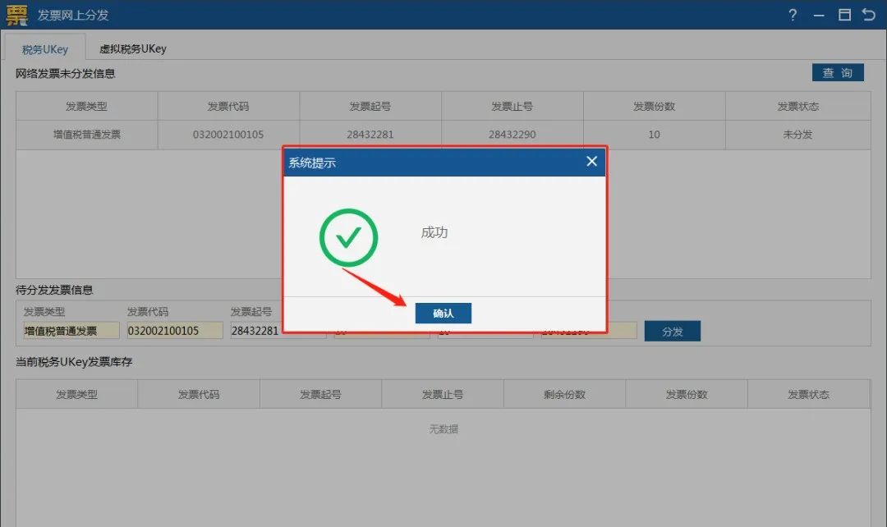Click the green success checkmark icon
The width and height of the screenshot is (887, 527).
point(348,237)
